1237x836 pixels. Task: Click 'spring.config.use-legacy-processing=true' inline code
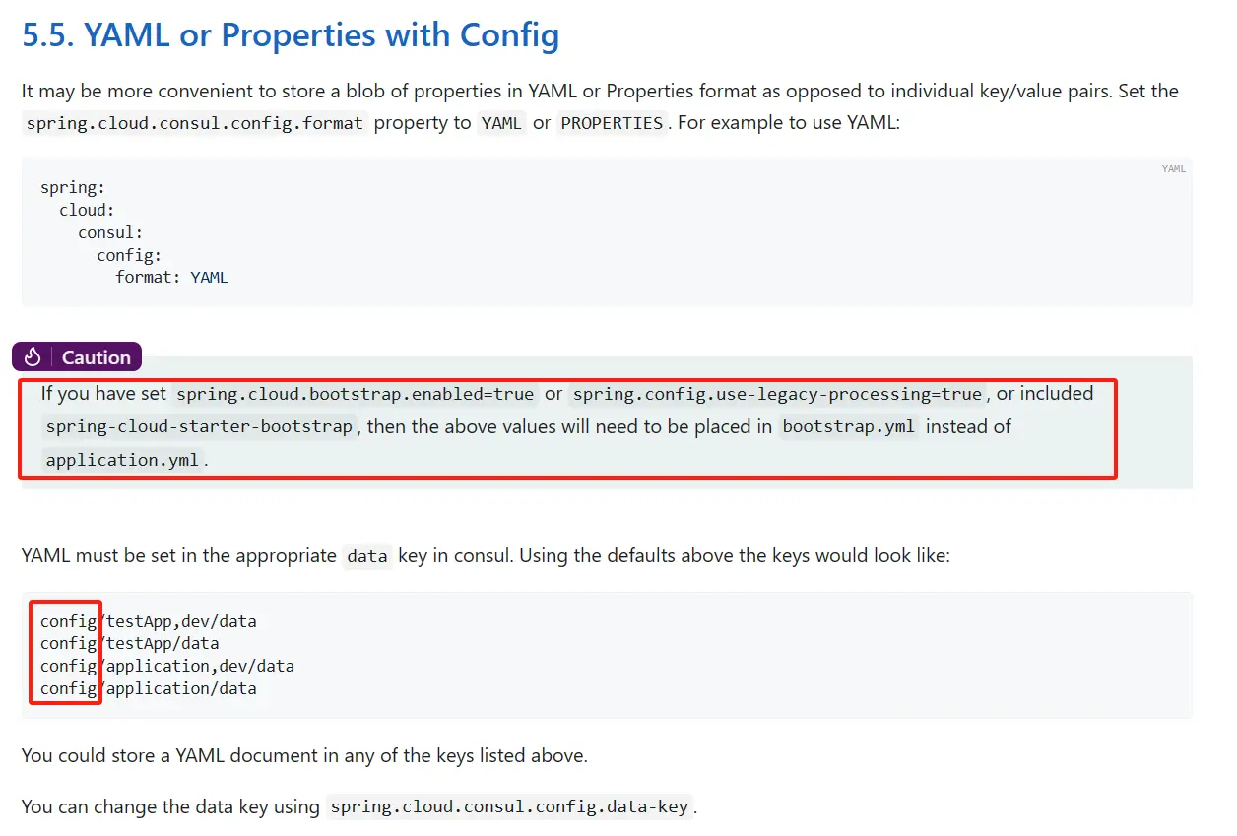pos(777,395)
